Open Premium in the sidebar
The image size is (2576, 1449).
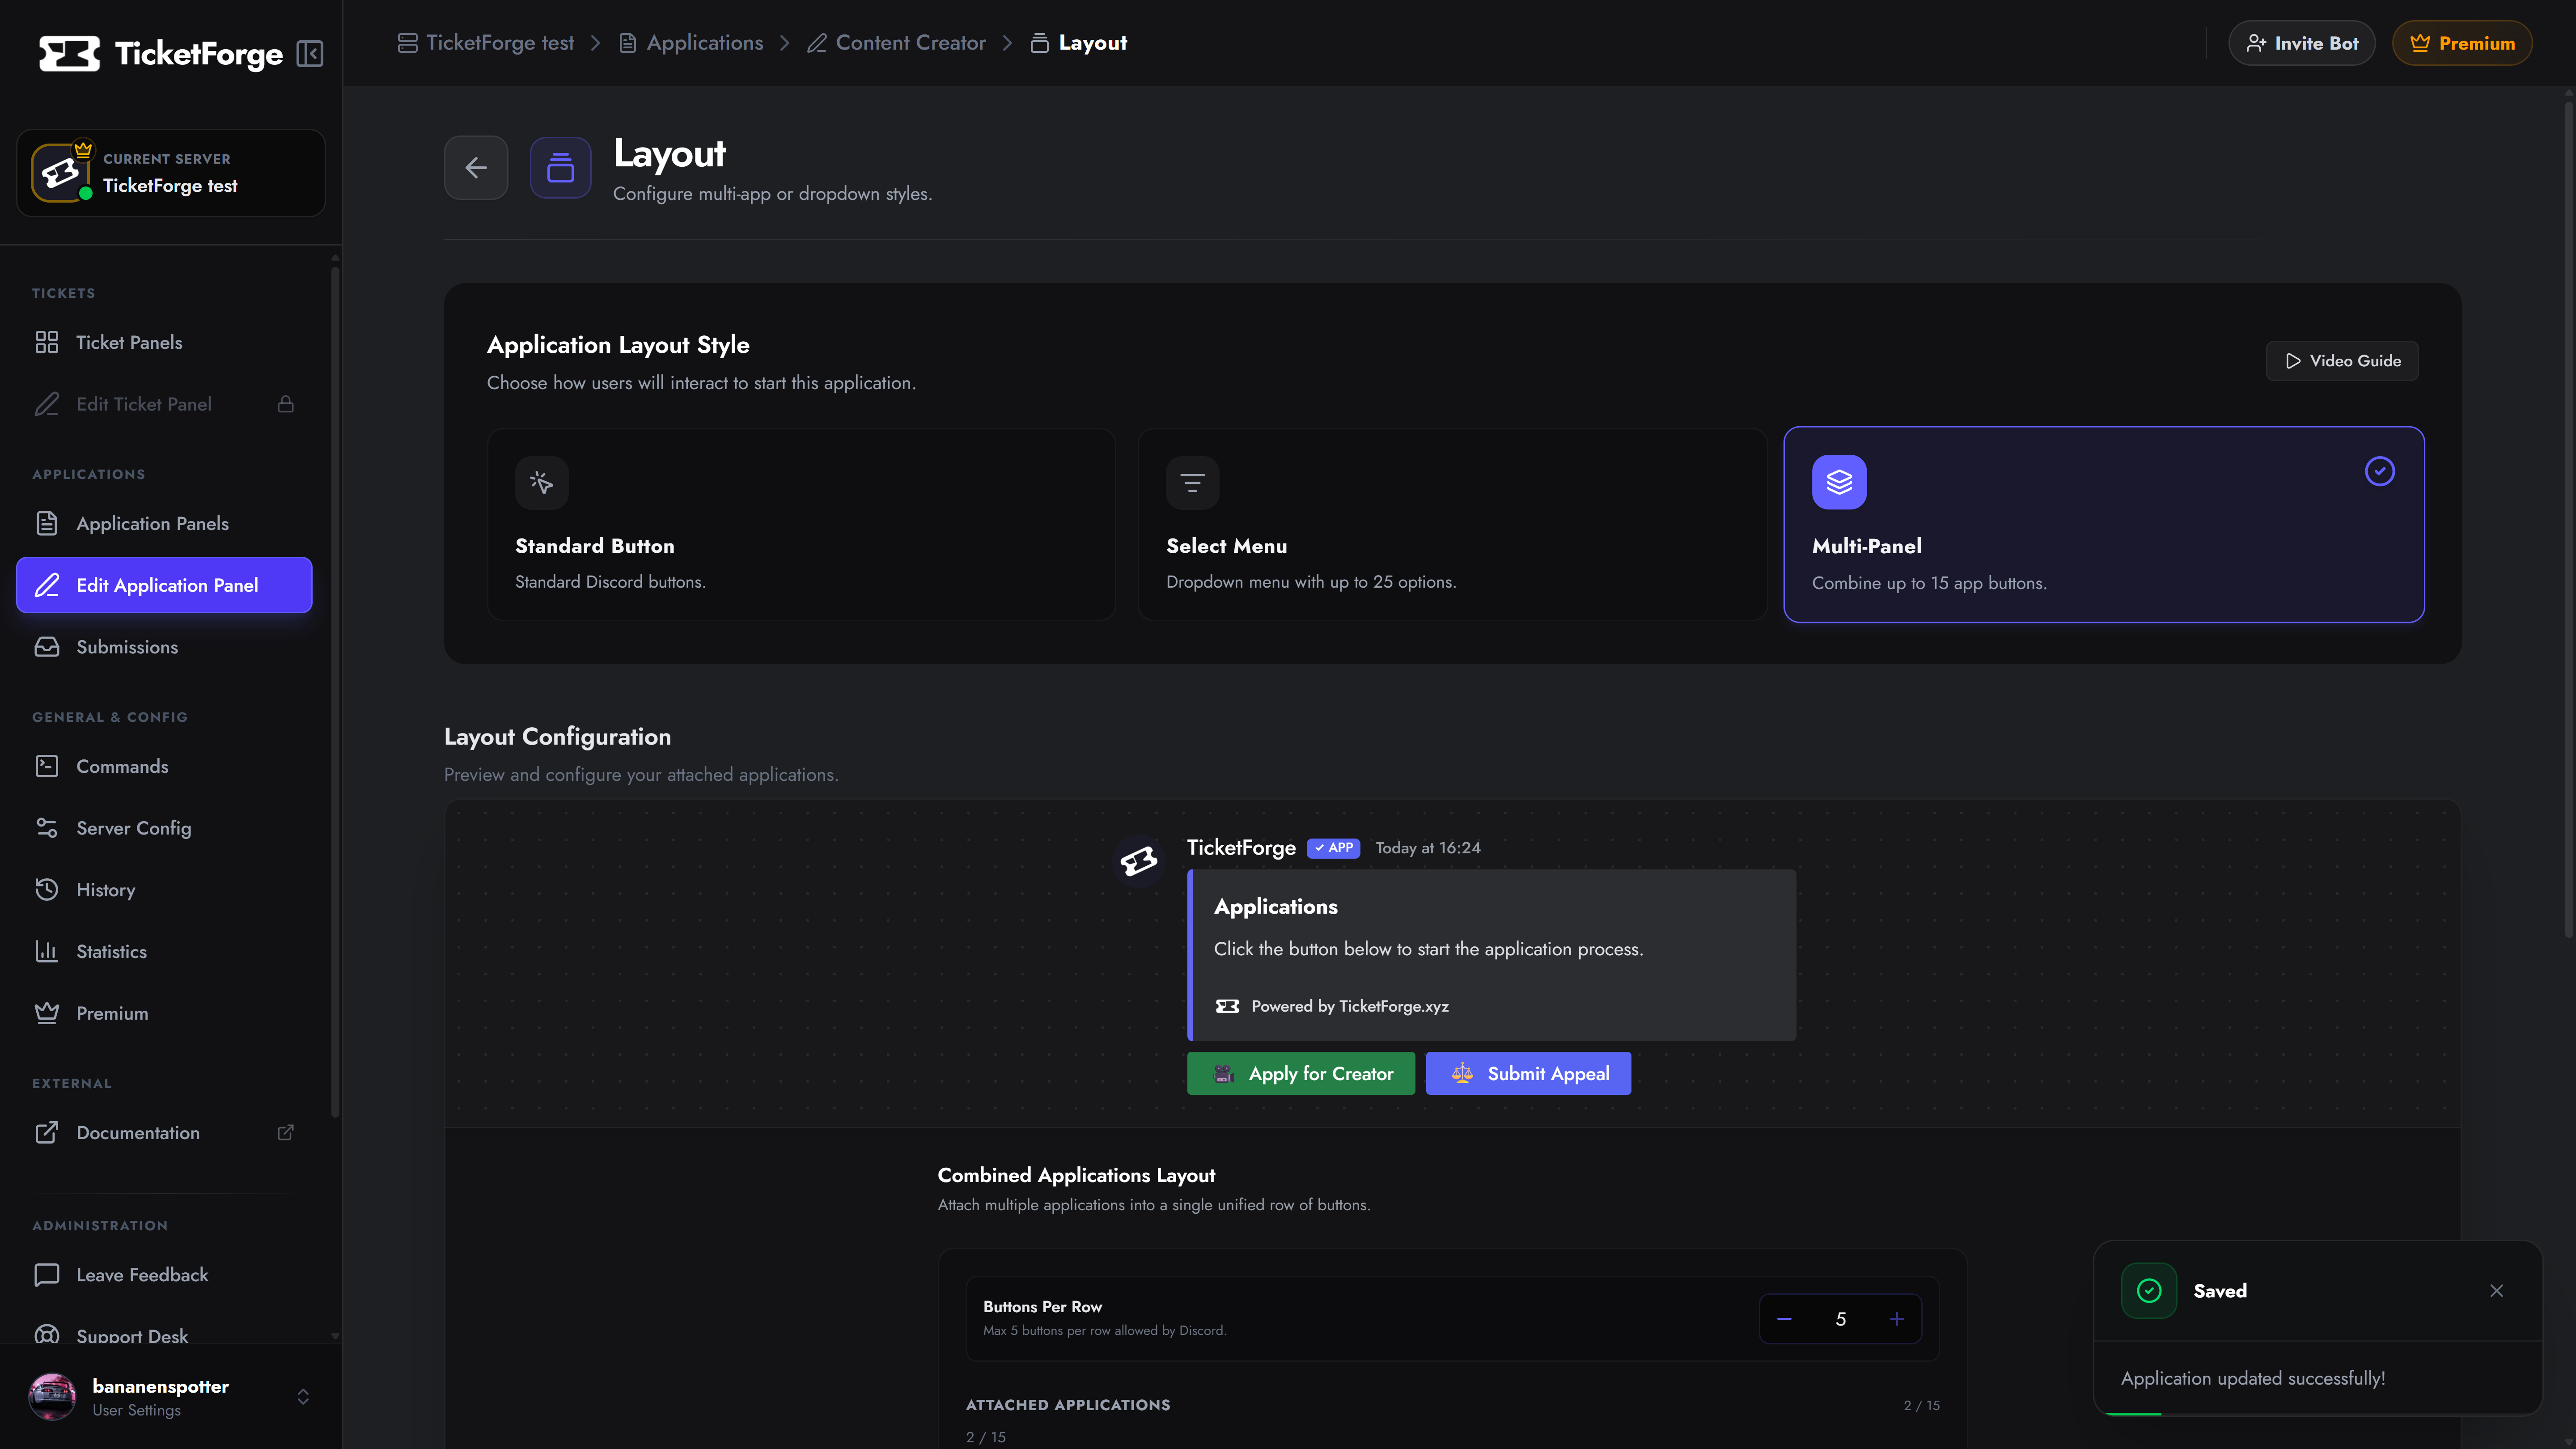point(164,1013)
